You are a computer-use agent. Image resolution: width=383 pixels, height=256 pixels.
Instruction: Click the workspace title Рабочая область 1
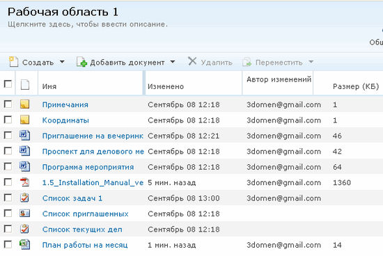point(63,12)
